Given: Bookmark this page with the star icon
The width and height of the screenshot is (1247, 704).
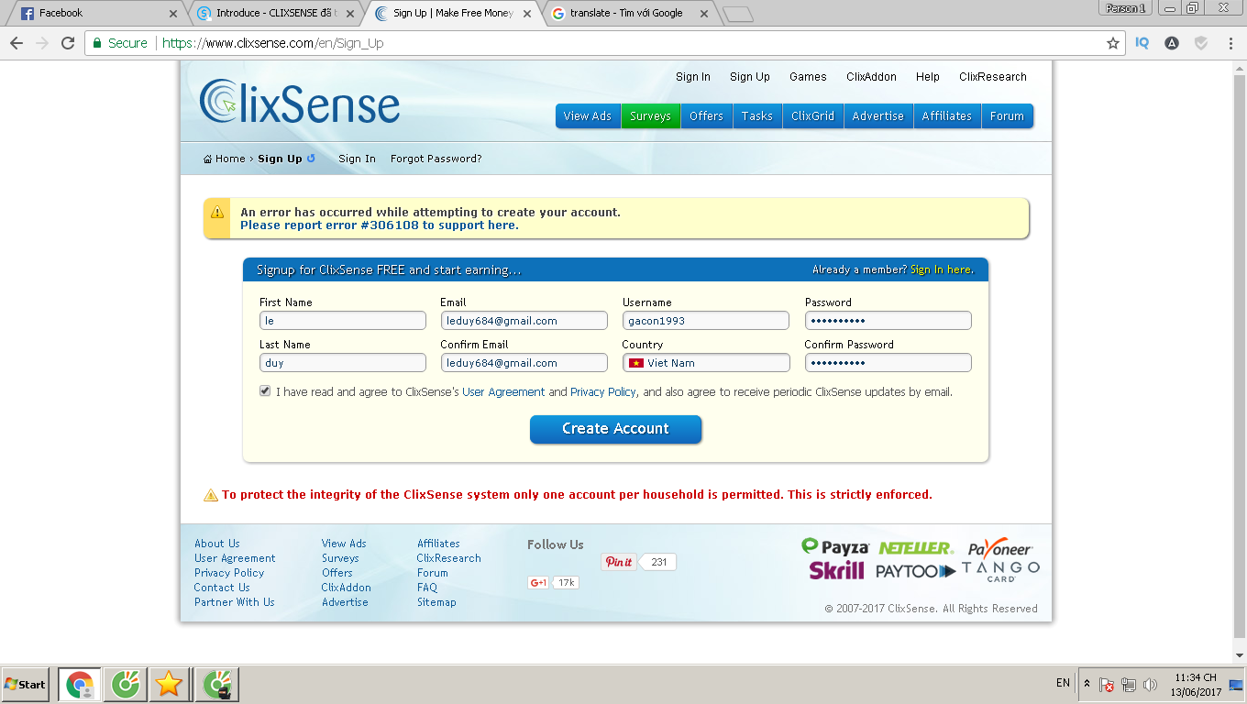Looking at the screenshot, I should point(1113,43).
